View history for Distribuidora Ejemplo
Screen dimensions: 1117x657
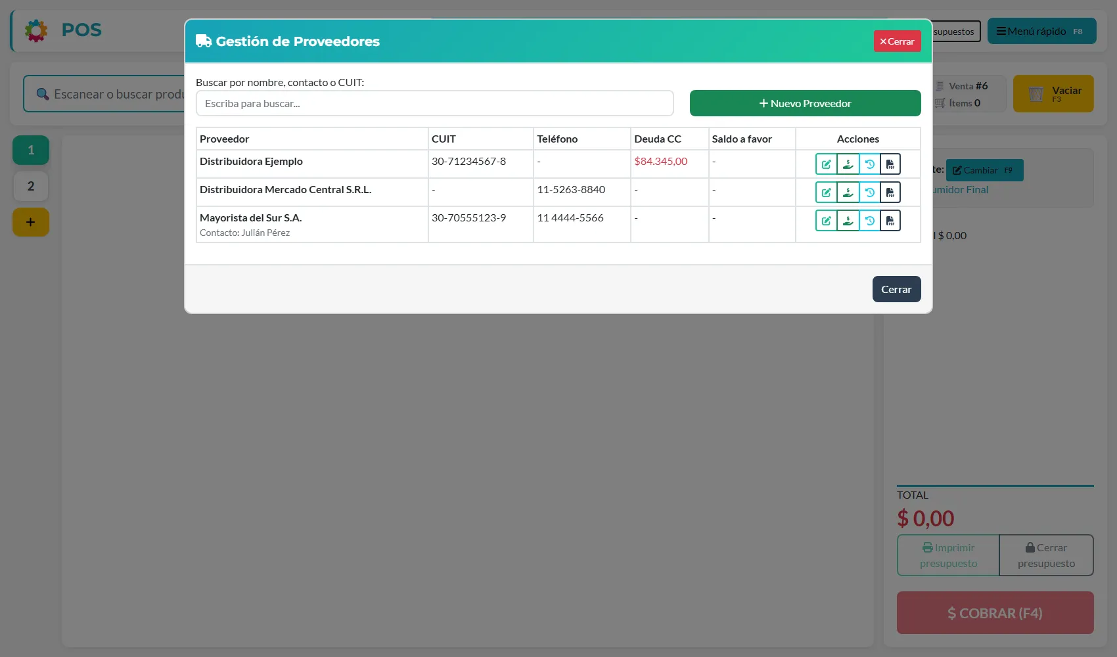[x=869, y=164]
